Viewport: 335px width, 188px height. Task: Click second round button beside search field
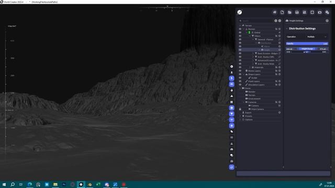280,21
